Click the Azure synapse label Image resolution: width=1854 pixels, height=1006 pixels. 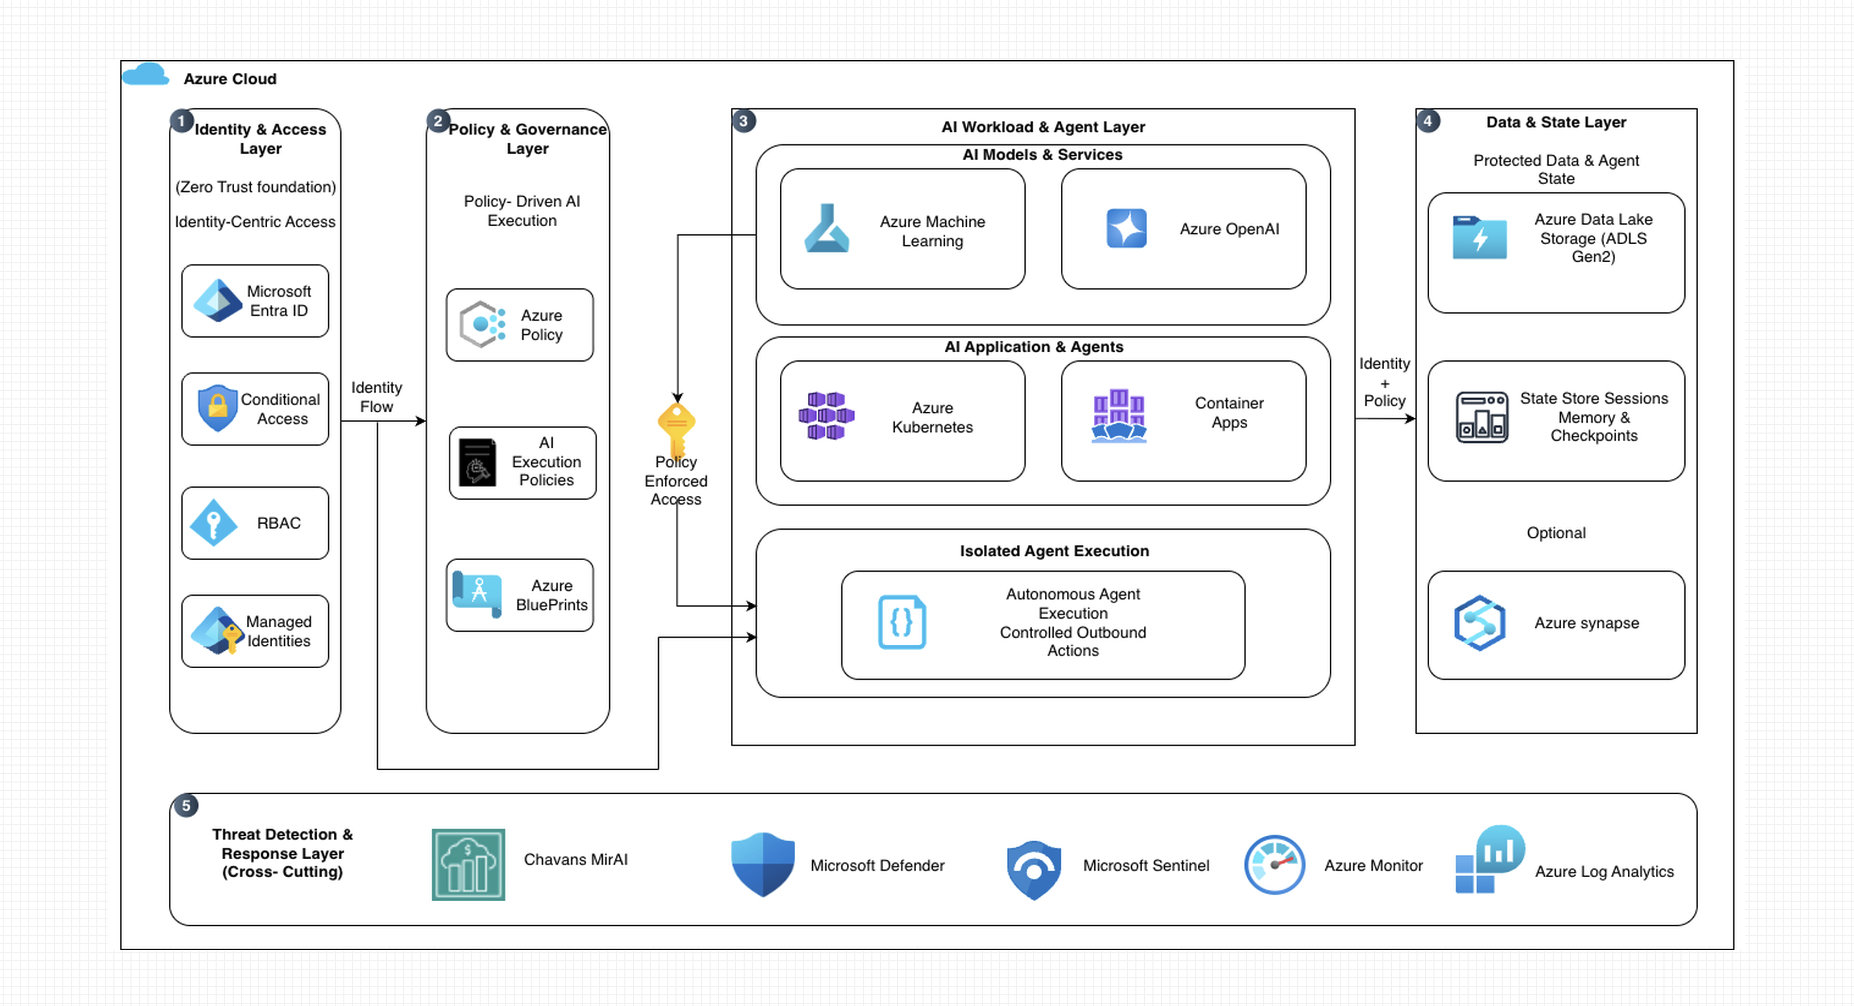point(1586,623)
